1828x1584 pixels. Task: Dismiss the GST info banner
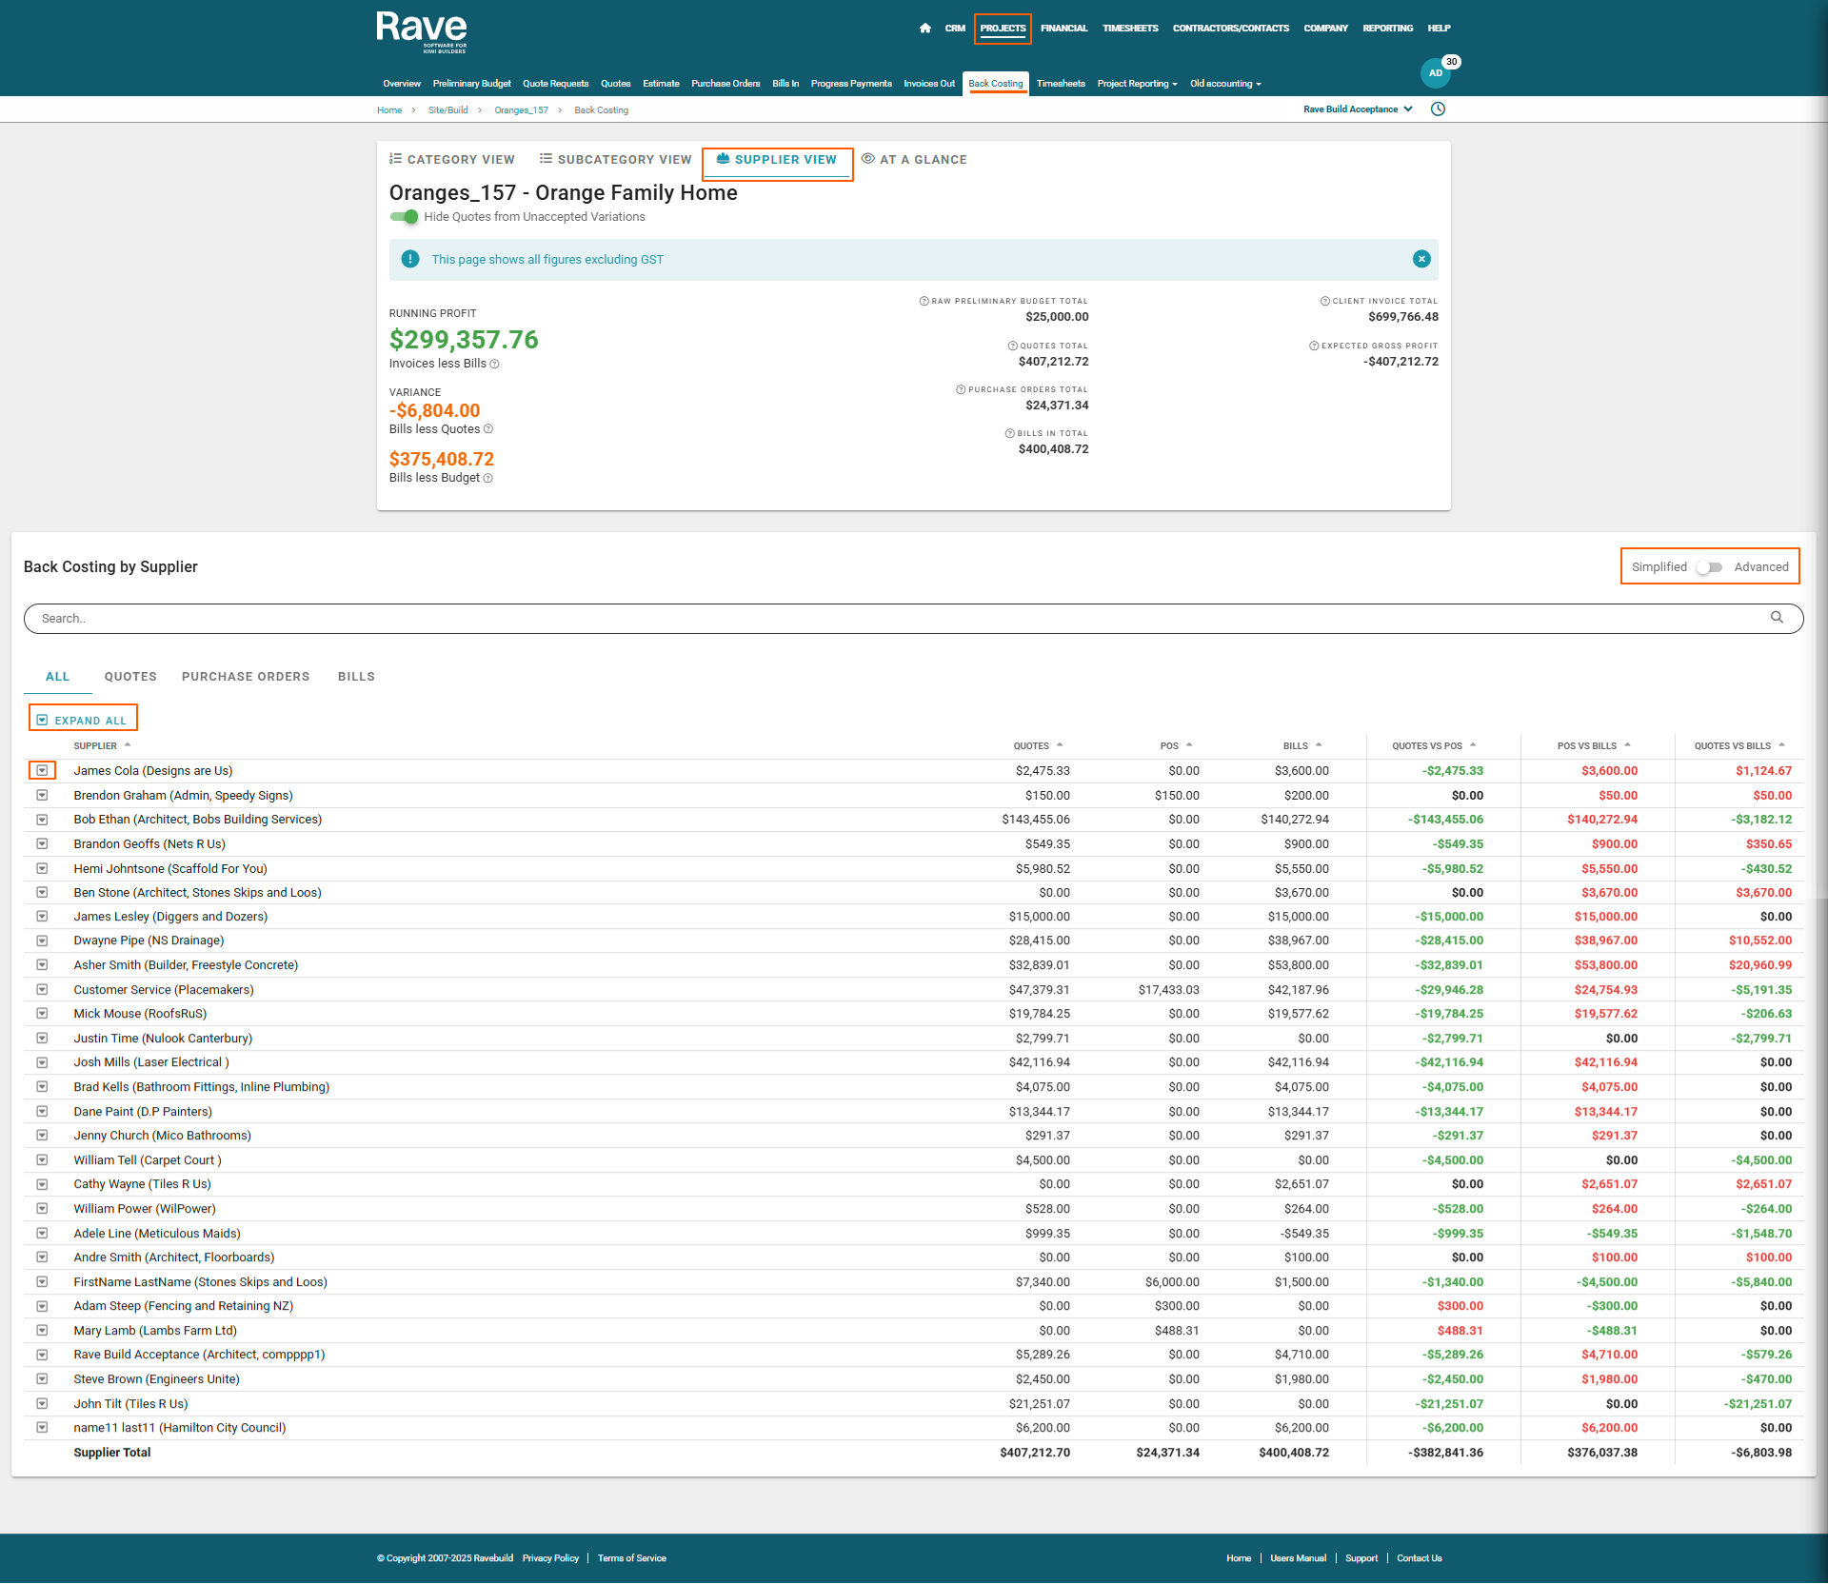pyautogui.click(x=1421, y=259)
